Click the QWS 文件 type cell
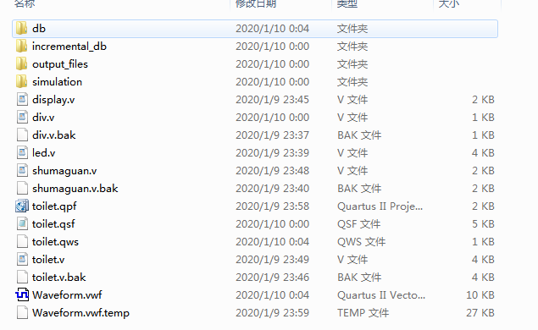Viewport: 538px width, 330px height. (x=361, y=242)
